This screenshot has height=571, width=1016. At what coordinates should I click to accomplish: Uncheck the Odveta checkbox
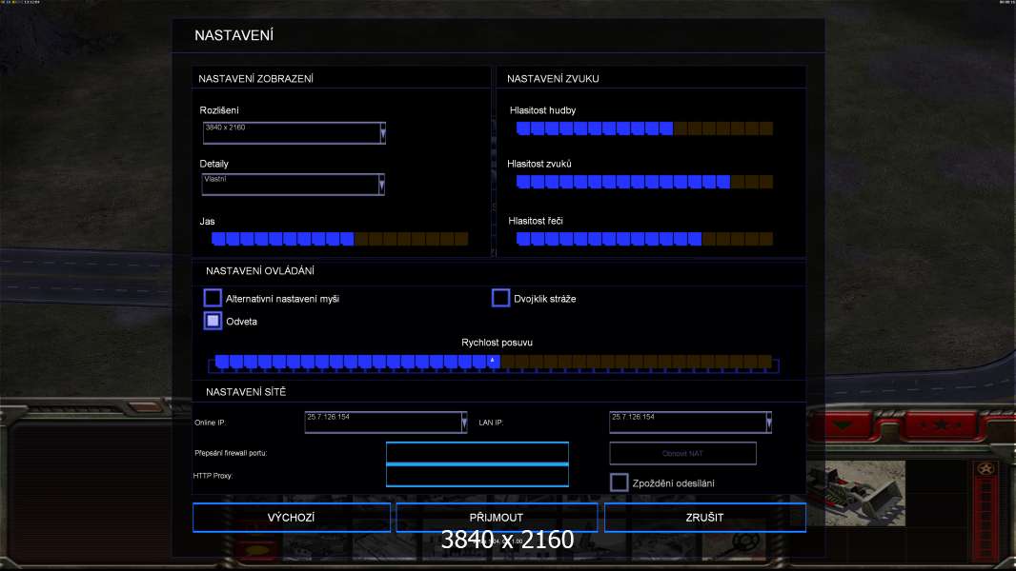(x=213, y=322)
